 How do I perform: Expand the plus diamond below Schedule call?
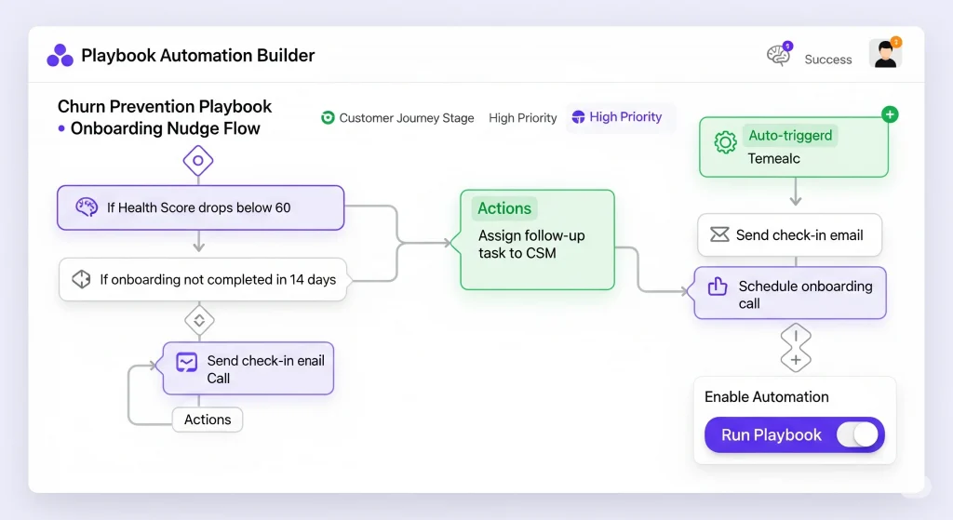tap(795, 359)
